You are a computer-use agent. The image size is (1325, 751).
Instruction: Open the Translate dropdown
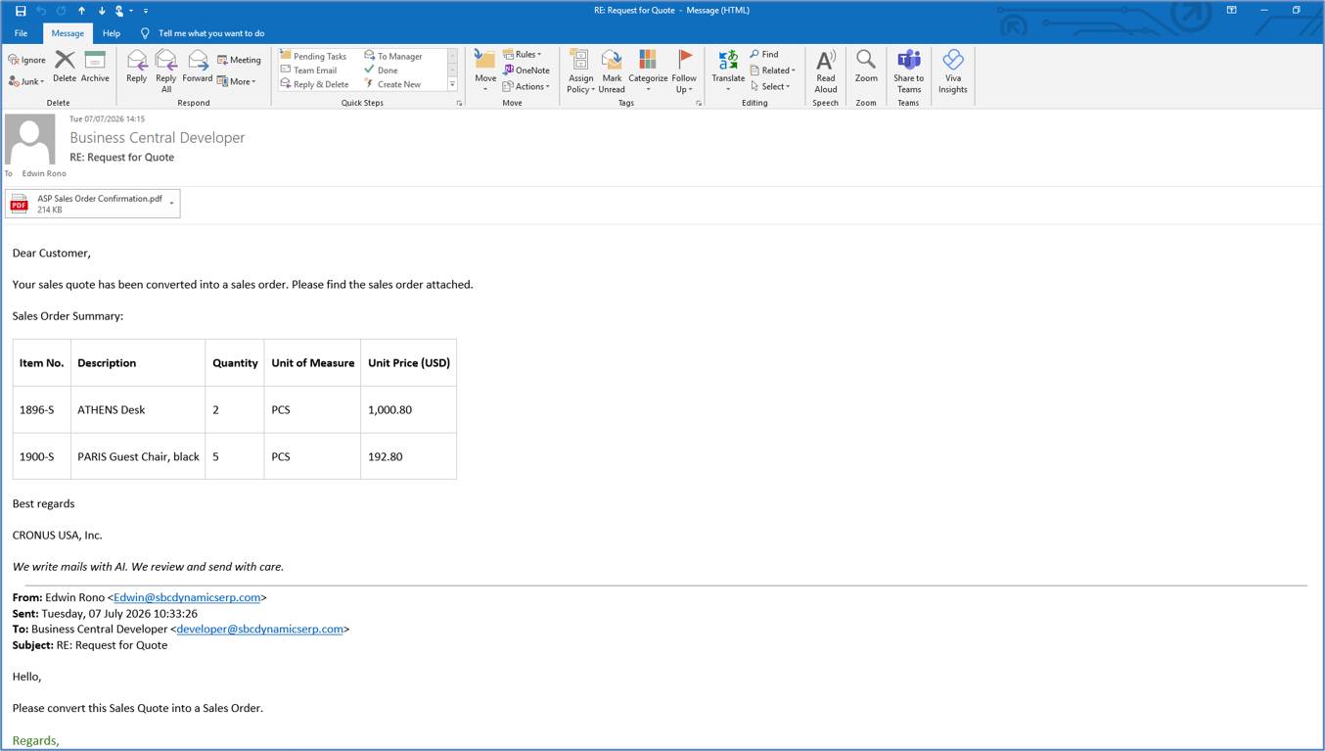[x=728, y=70]
